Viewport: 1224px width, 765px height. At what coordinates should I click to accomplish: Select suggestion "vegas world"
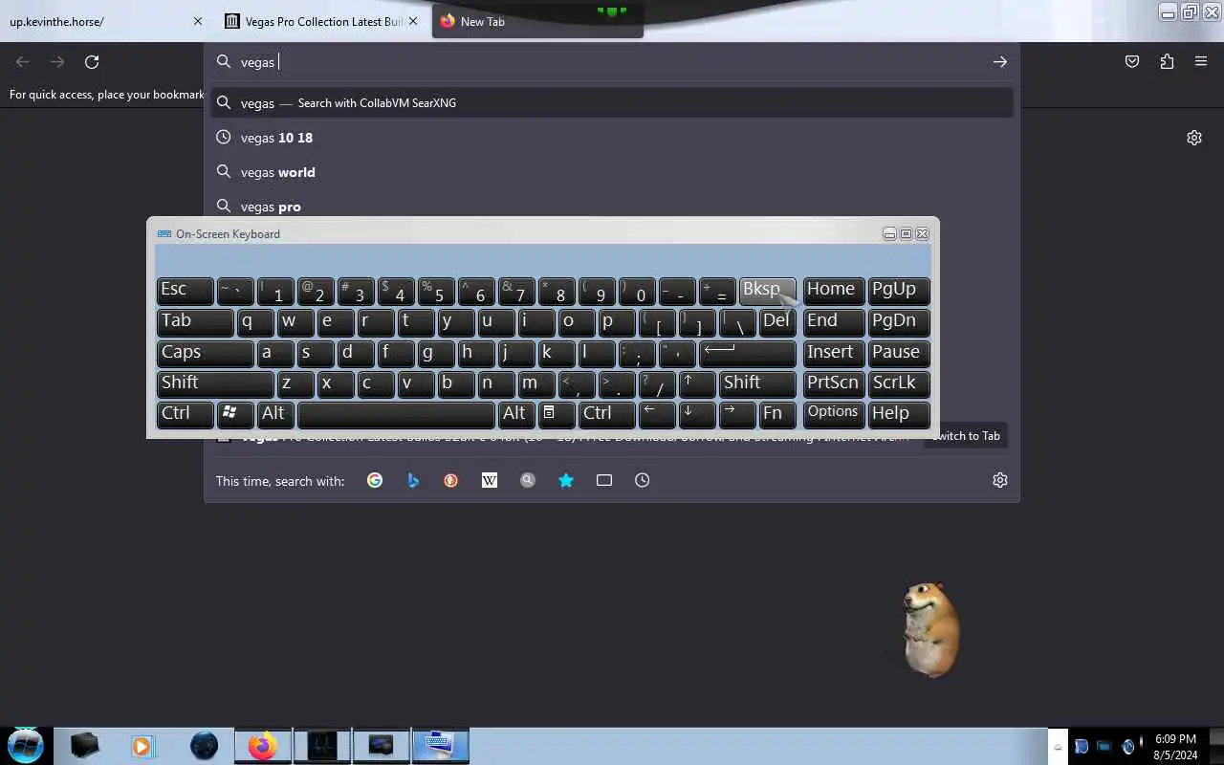(x=612, y=172)
